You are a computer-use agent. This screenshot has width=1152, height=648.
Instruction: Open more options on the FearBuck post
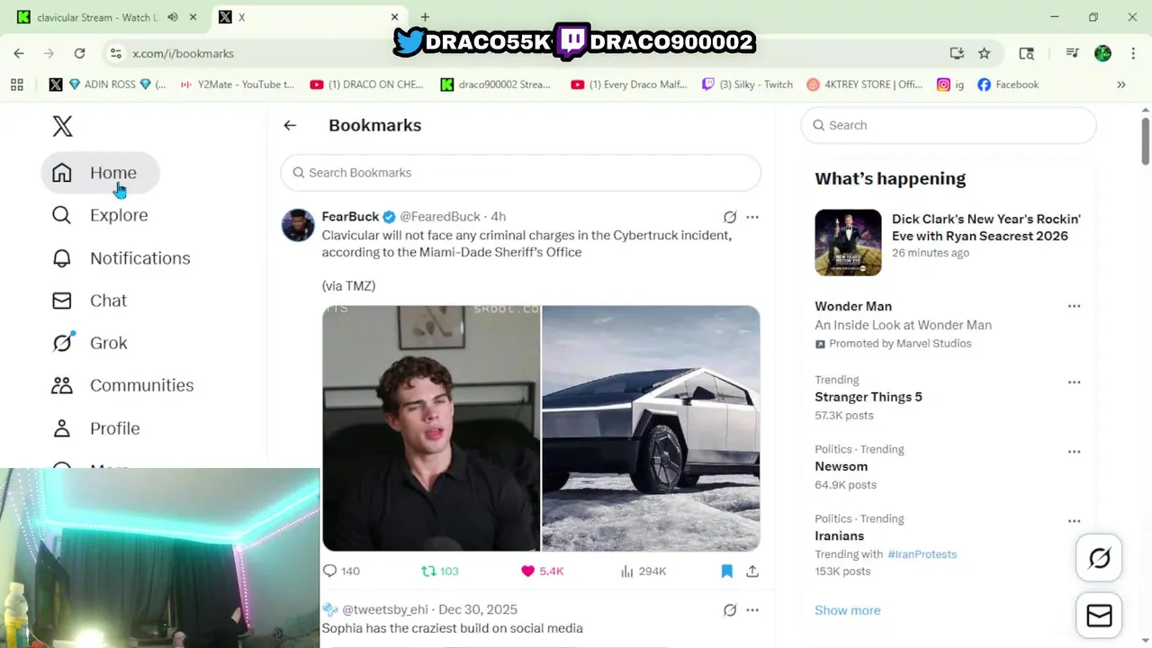pyautogui.click(x=752, y=217)
